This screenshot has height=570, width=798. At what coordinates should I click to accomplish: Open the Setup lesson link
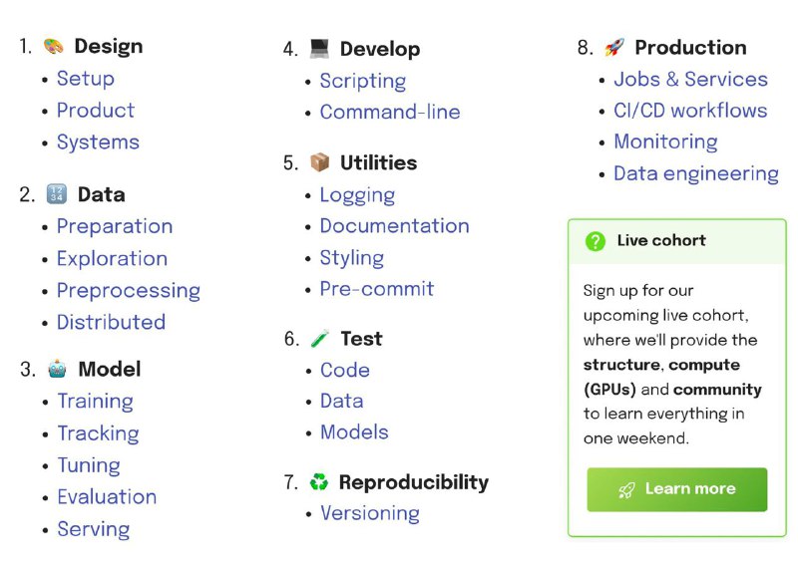[x=86, y=79]
